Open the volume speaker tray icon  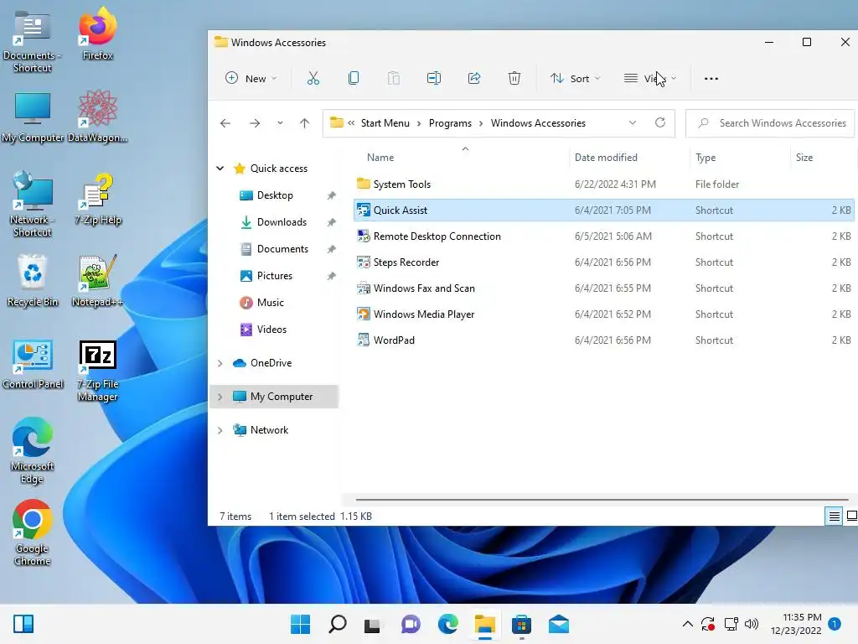point(752,624)
